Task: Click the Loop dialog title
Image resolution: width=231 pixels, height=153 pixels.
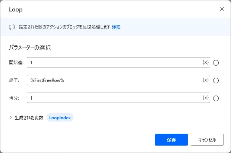Action: pyautogui.click(x=16, y=9)
